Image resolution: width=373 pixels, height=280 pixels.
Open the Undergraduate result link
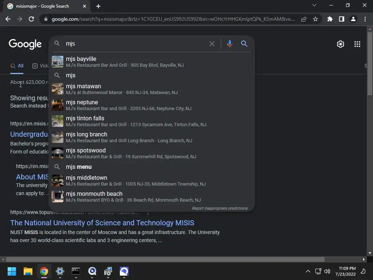(x=29, y=134)
